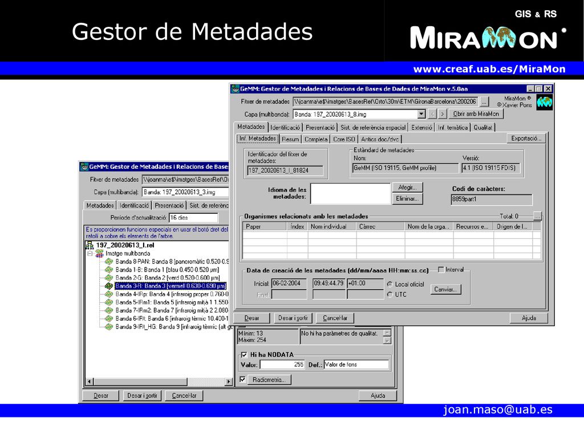
Task: Go to the previous band with the arrow button
Action: click(x=432, y=114)
